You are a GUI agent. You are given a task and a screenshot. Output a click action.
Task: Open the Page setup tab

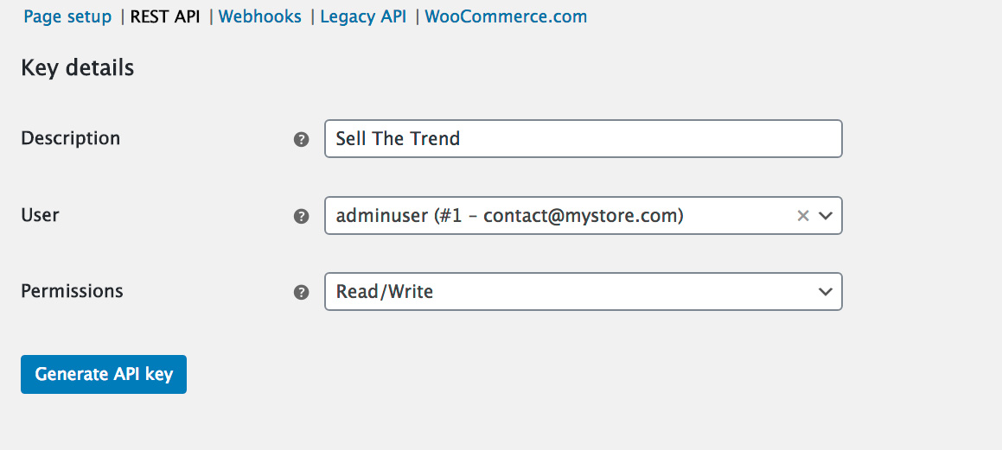click(x=67, y=16)
